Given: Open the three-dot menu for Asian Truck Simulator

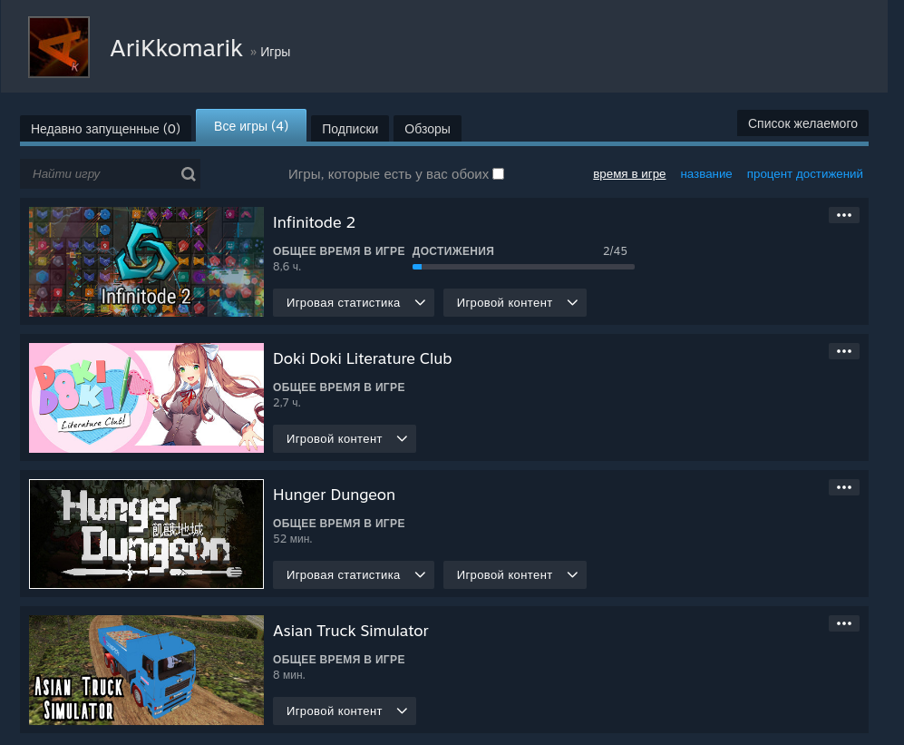Looking at the screenshot, I should pos(843,623).
